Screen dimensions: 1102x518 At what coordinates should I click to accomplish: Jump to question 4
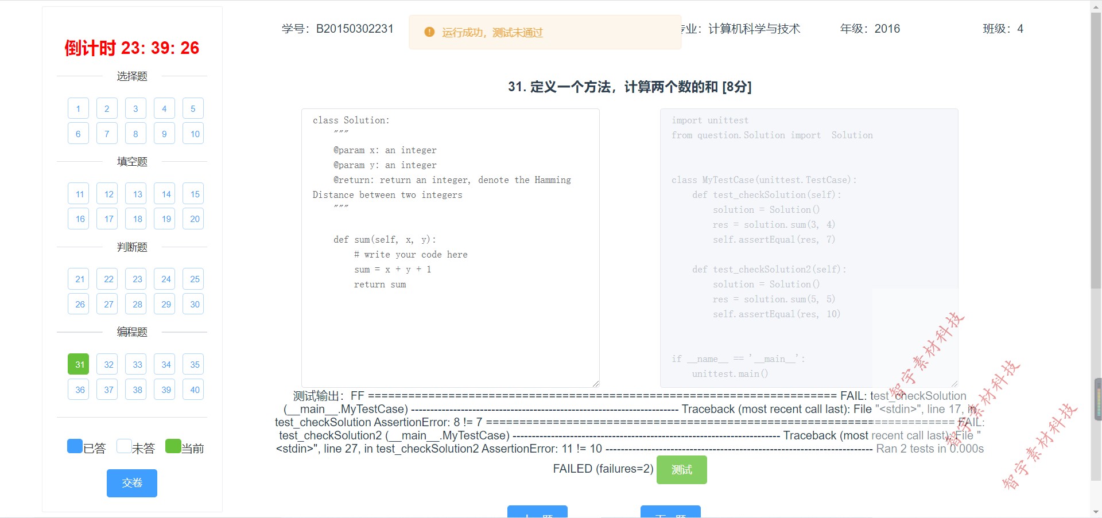point(164,108)
